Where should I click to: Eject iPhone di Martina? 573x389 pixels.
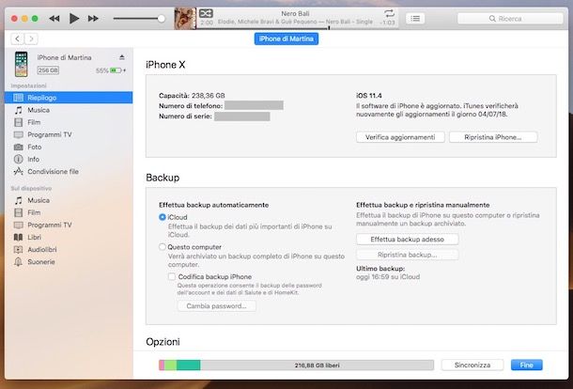122,57
